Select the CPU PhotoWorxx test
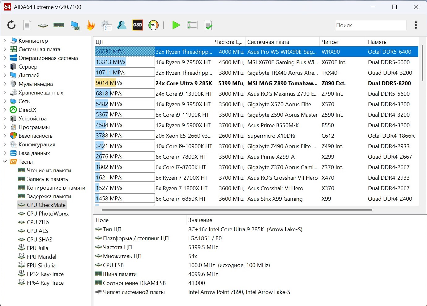Viewport: 427px width, 306px height. [x=48, y=213]
